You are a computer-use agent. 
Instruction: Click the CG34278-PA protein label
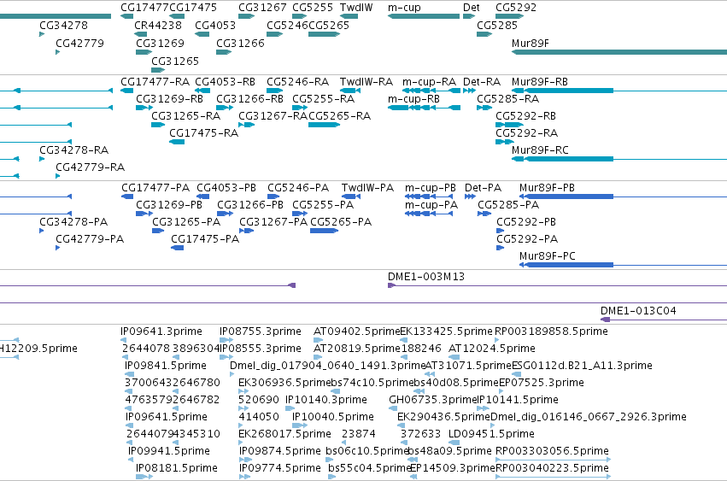click(x=73, y=222)
